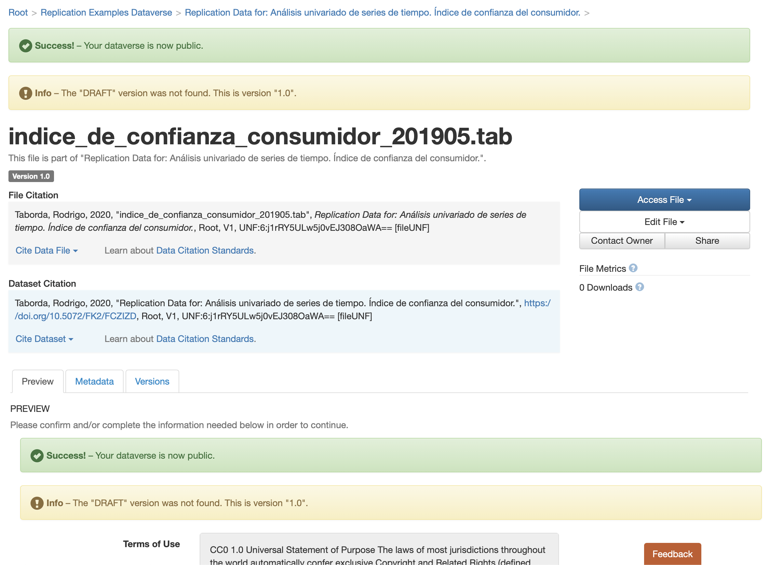Click the Share button
Screen dimensions: 769x565
(x=707, y=241)
